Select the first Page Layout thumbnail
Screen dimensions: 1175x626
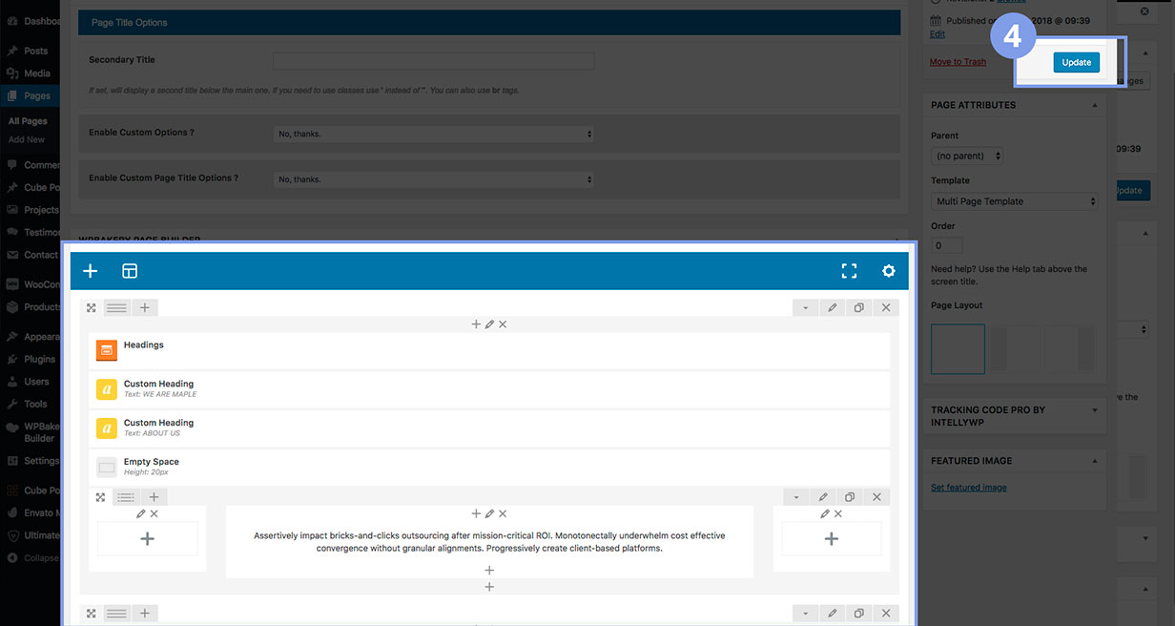click(958, 348)
